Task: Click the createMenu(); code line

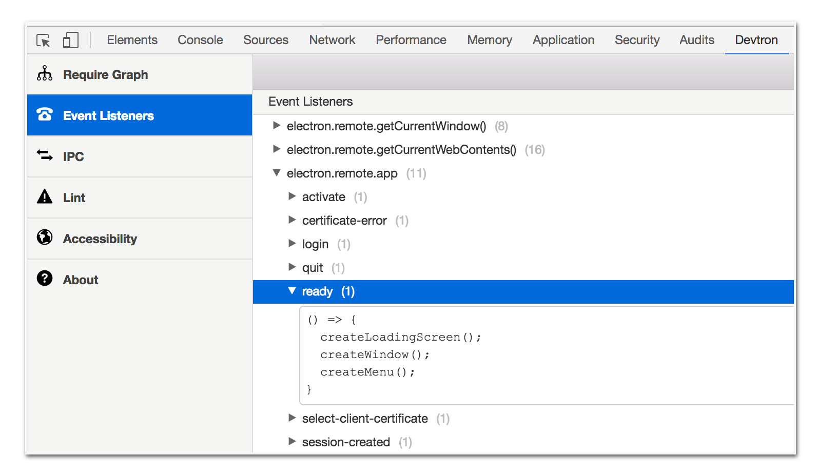Action: 367,372
